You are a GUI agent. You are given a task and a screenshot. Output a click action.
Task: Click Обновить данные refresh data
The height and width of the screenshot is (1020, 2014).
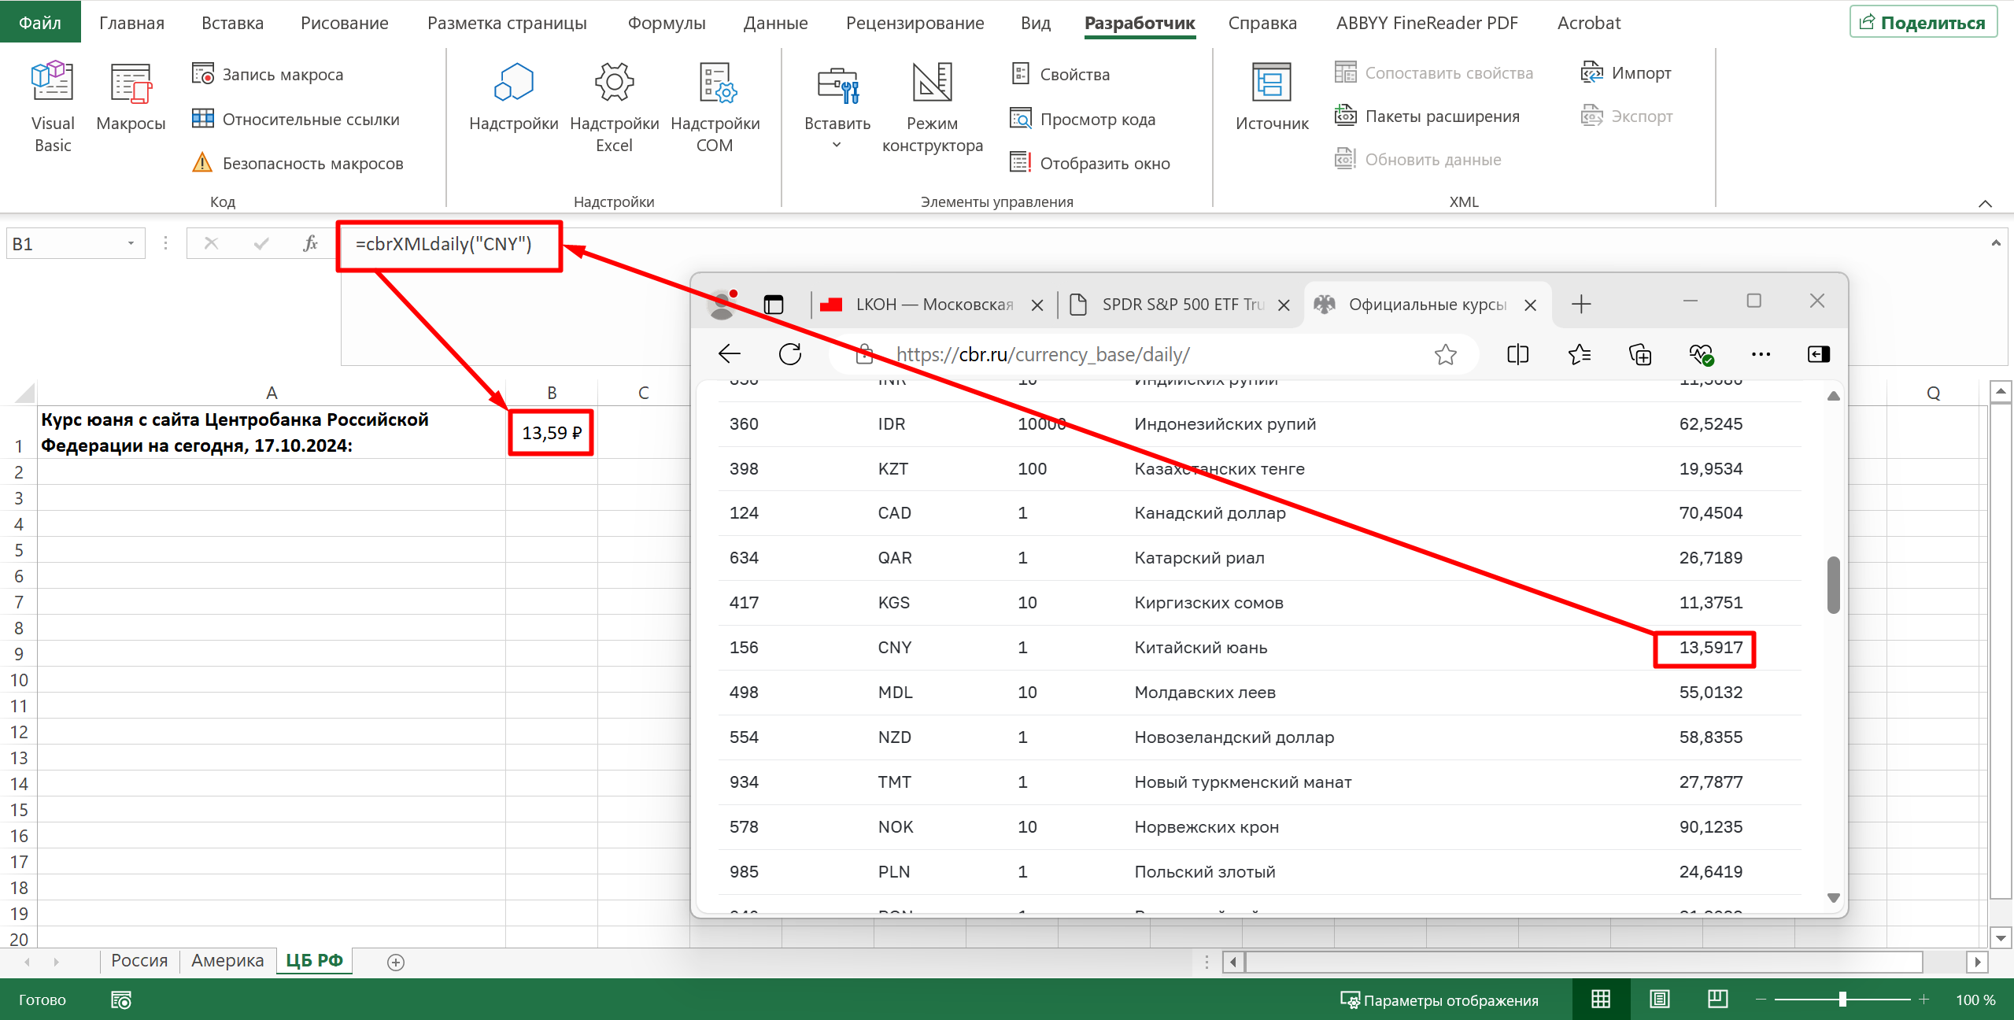(1418, 160)
